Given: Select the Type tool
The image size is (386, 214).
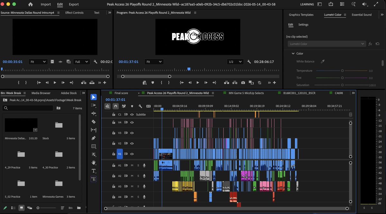Looking at the screenshot, I should pos(94,171).
